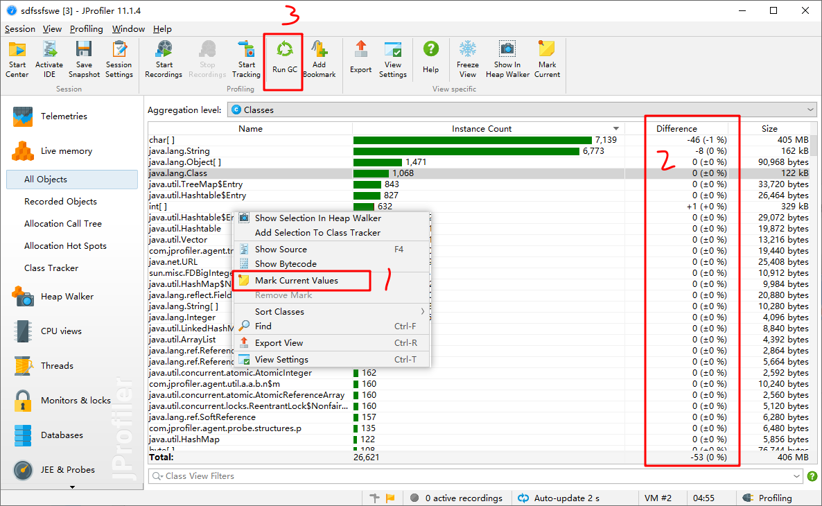
Task: Open the Aggregation level Classes dropdown
Action: [522, 110]
